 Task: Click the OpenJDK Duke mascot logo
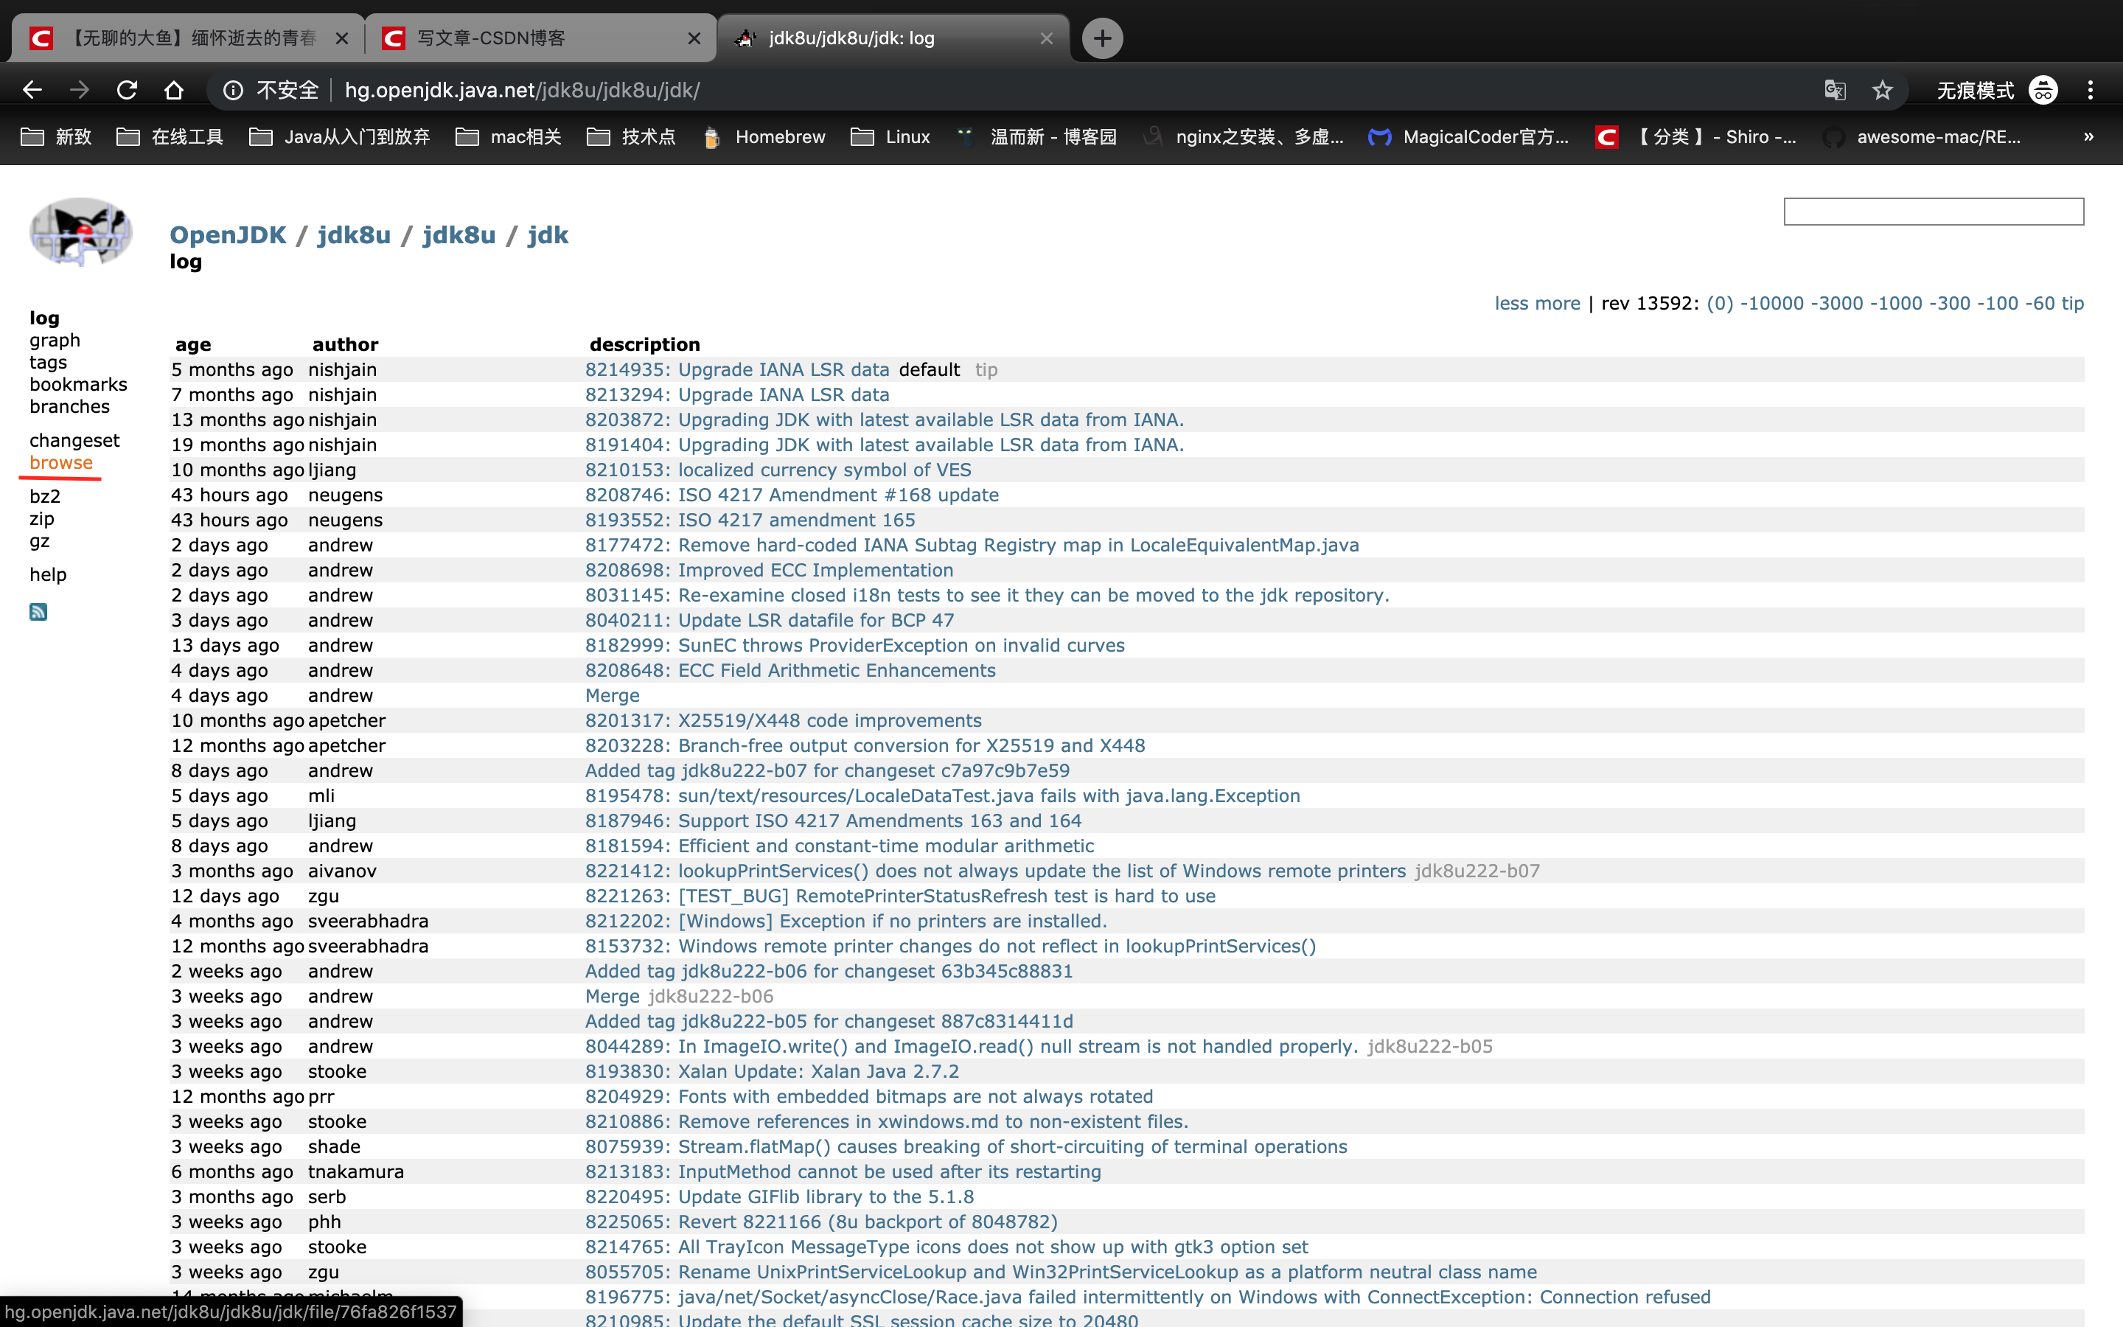click(x=80, y=231)
